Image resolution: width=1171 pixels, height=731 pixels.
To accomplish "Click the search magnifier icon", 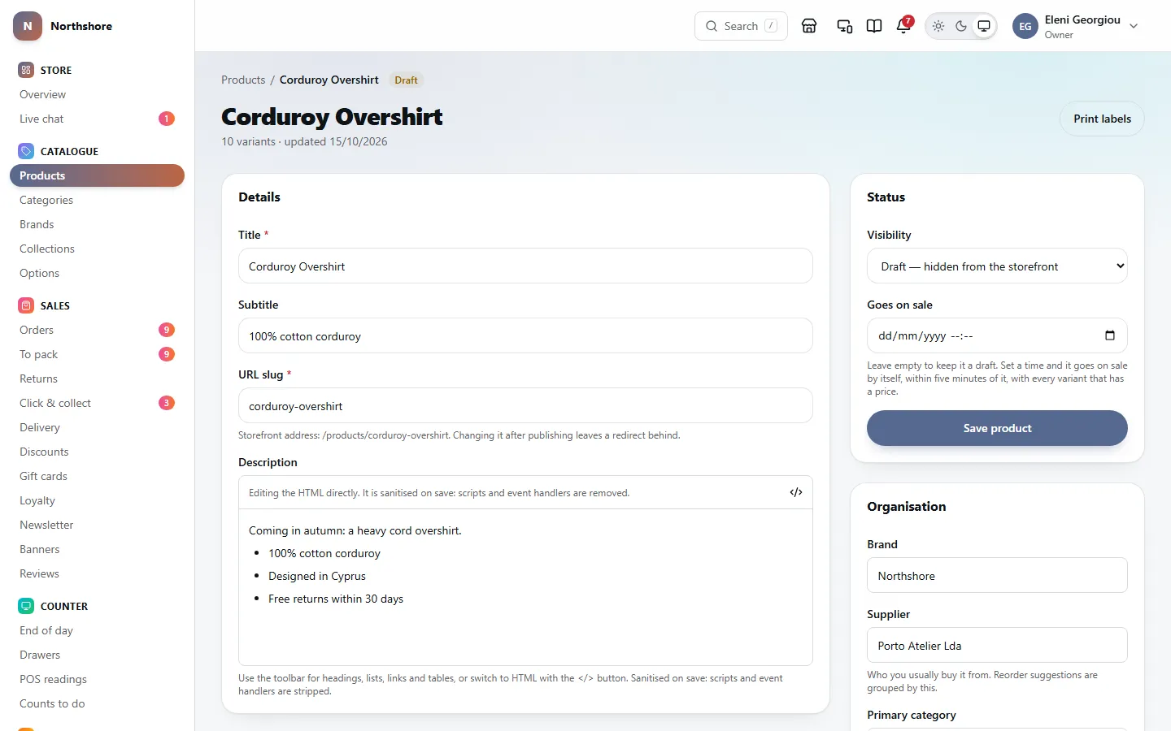I will coord(712,26).
